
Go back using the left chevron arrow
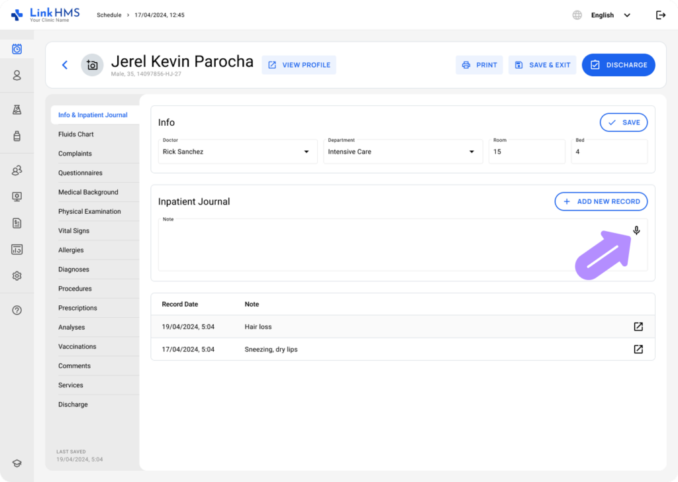click(65, 65)
